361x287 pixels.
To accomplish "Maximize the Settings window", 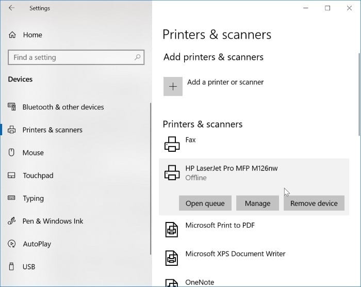I will pyautogui.click(x=327, y=8).
